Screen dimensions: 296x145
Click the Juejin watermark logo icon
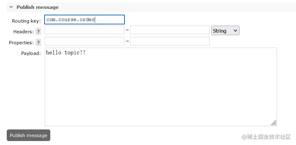(244, 137)
